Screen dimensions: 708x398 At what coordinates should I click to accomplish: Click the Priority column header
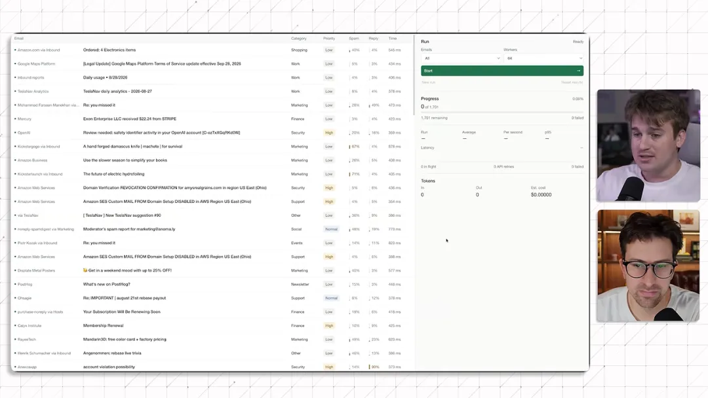(x=329, y=39)
